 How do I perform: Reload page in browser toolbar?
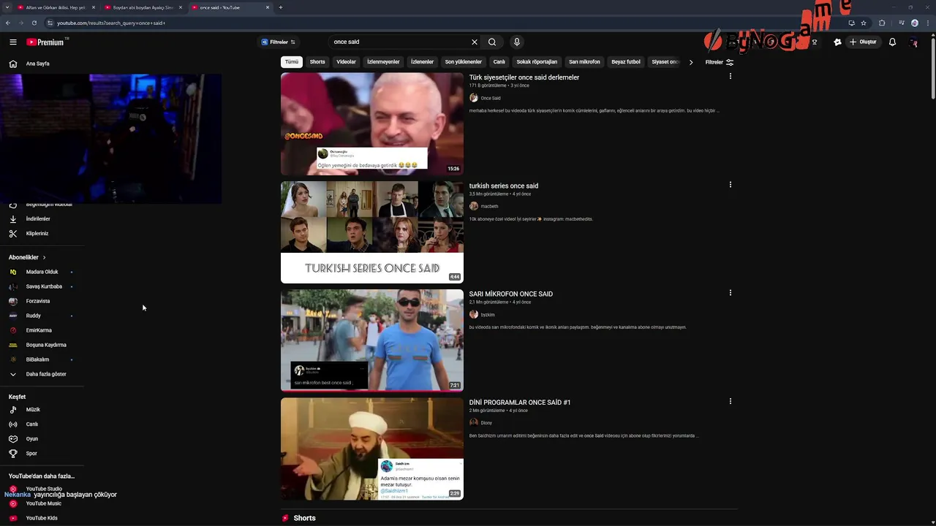34,23
